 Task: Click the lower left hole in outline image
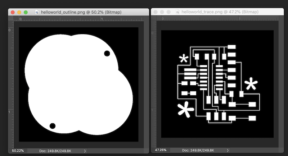tap(53, 126)
